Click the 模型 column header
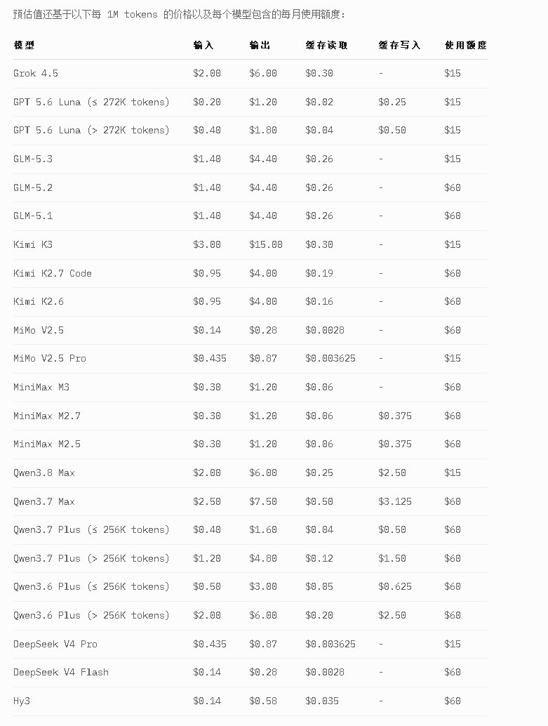Viewport: 548px width, 726px height. pyautogui.click(x=24, y=46)
